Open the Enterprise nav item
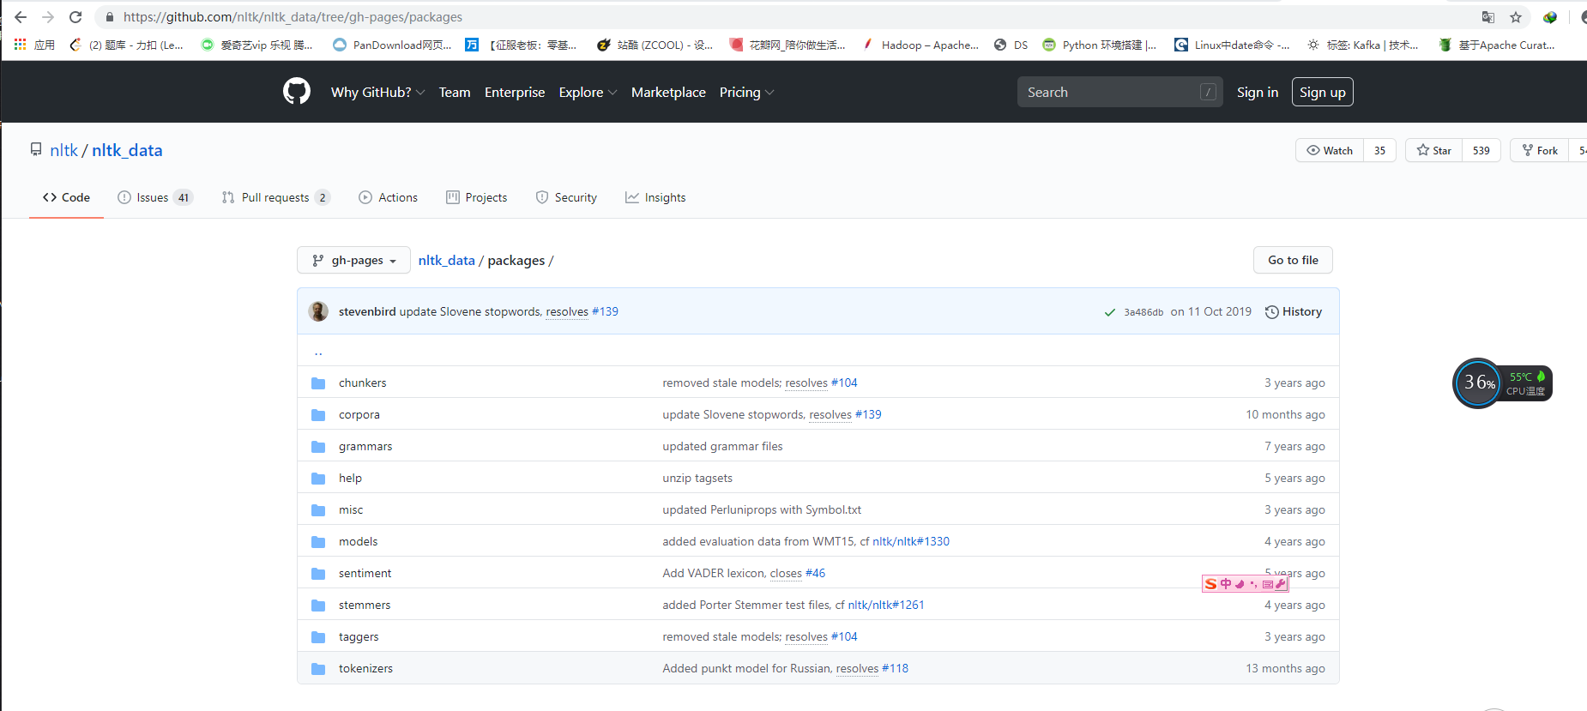Screen dimensions: 1587x711 tap(515, 92)
